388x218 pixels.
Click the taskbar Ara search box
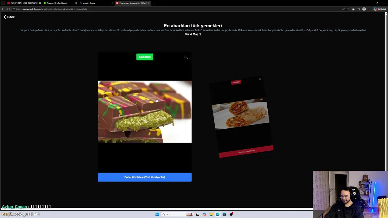pyautogui.click(x=178, y=214)
